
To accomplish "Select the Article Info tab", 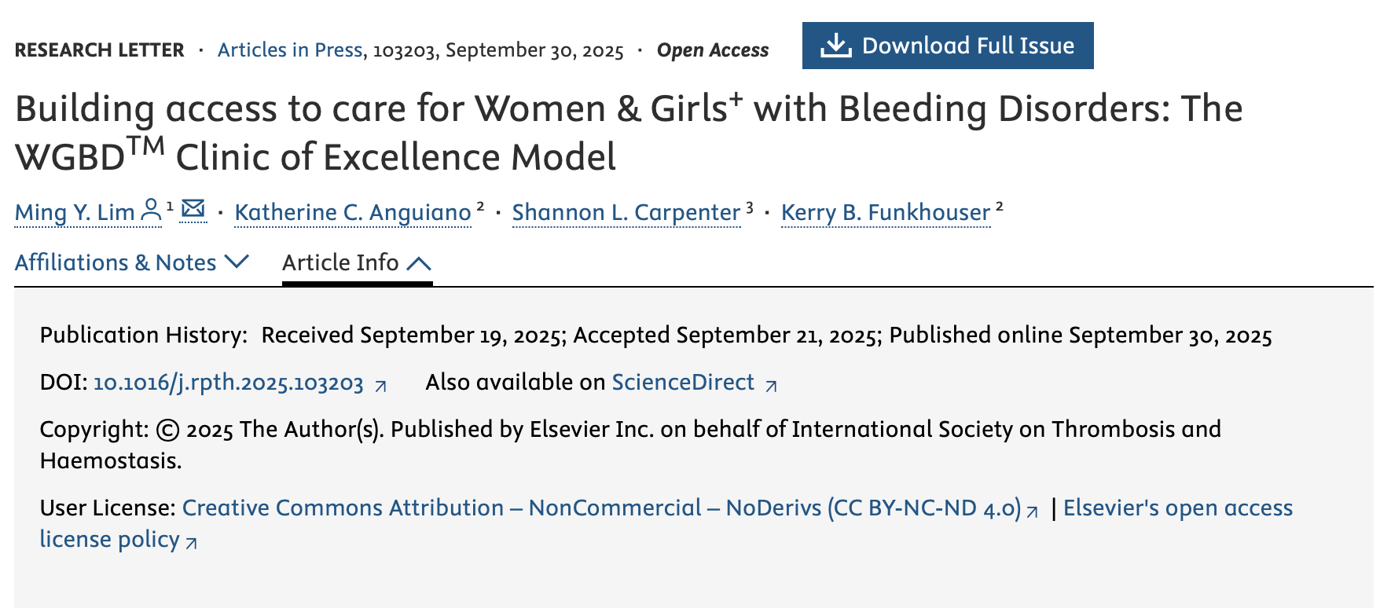I will (x=340, y=262).
